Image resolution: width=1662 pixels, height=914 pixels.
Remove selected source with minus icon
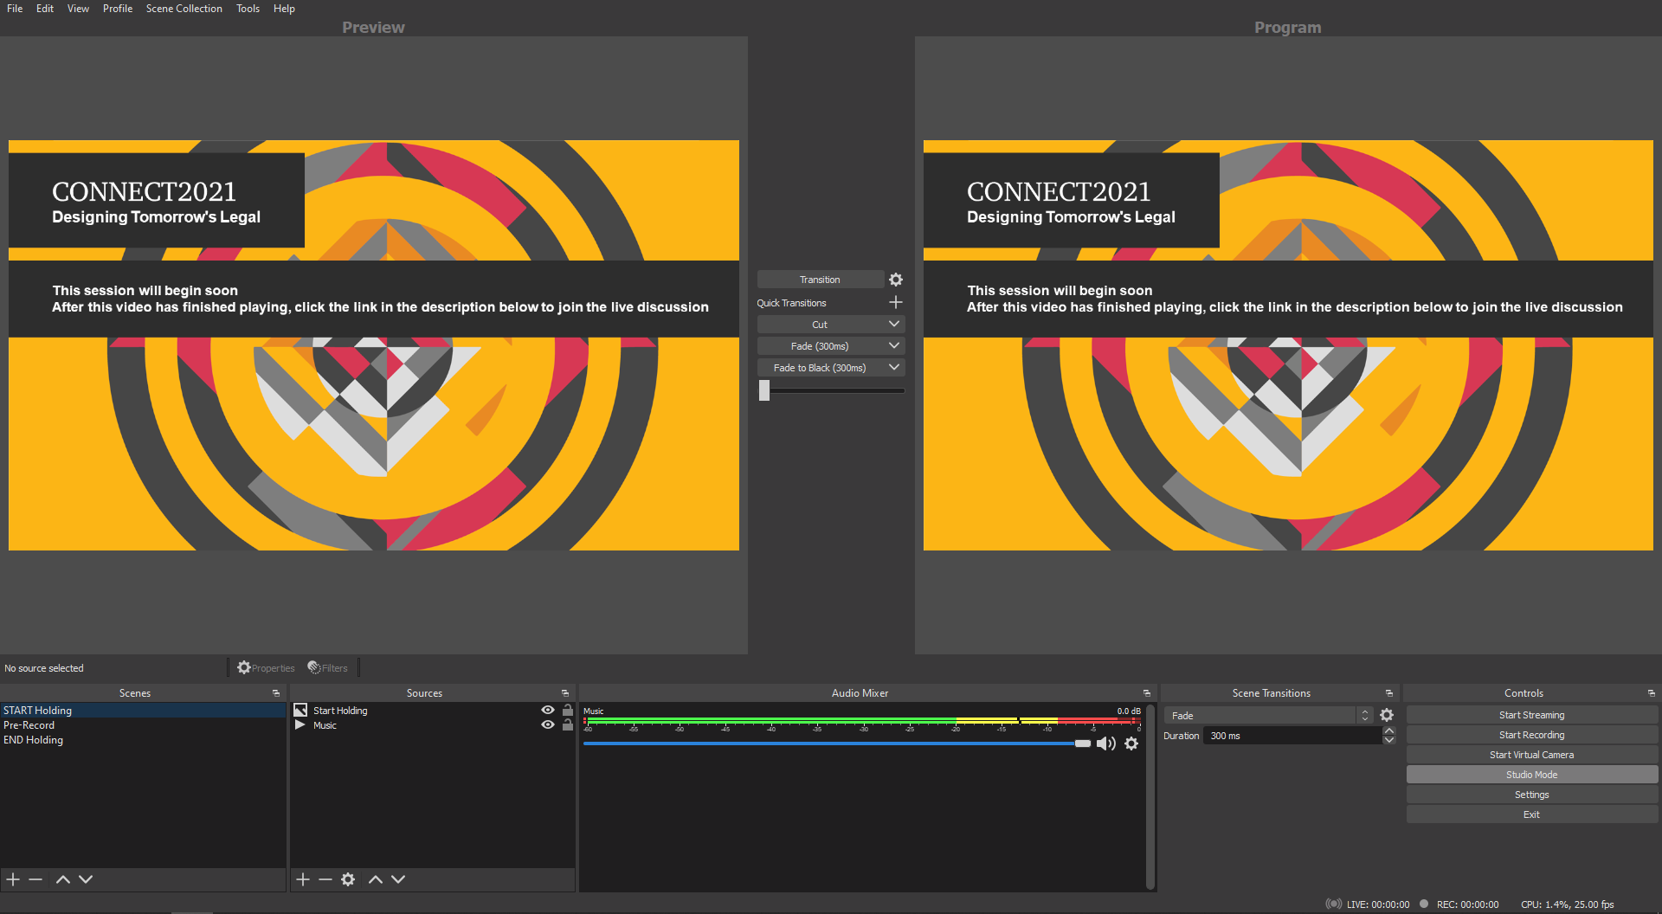click(x=325, y=879)
